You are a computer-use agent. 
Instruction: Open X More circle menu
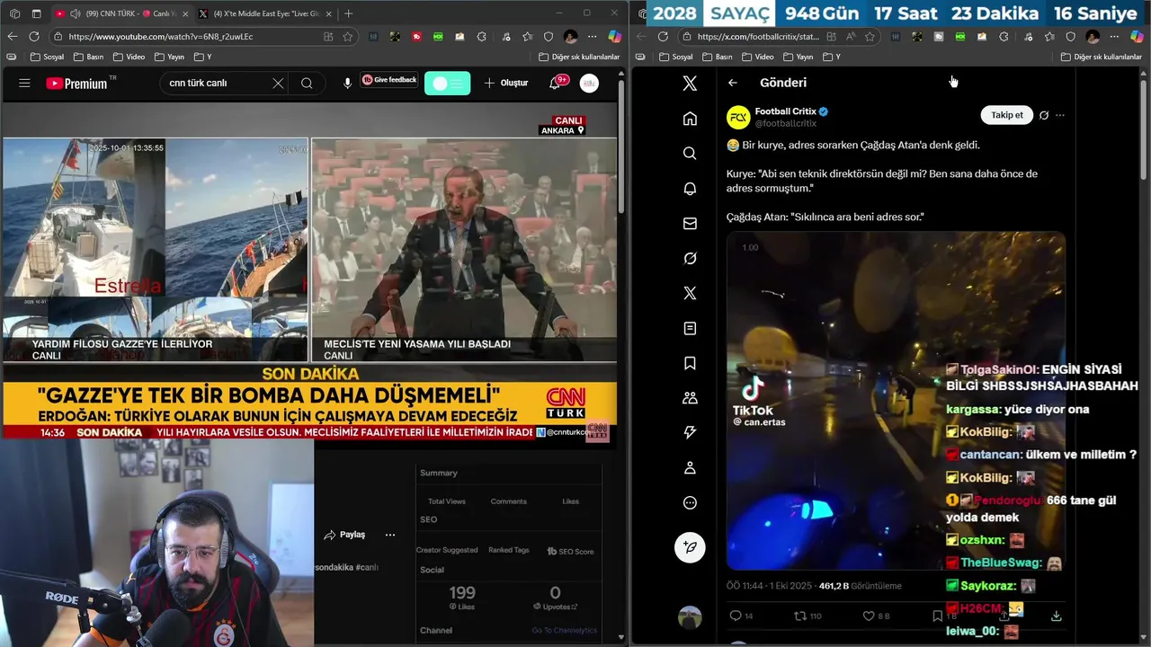(690, 503)
